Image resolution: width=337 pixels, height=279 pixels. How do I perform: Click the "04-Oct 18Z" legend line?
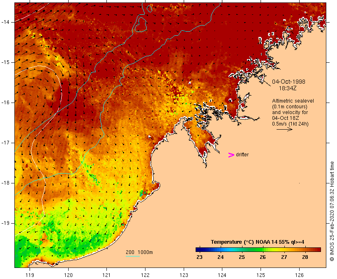point(285,118)
